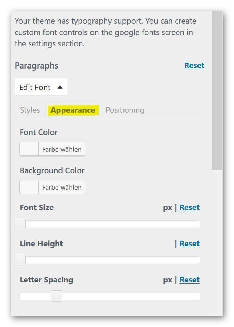This screenshot has width=234, height=327.
Task: Select the Appearance tab
Action: (x=73, y=110)
